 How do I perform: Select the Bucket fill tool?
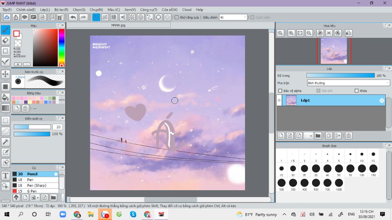click(5, 97)
